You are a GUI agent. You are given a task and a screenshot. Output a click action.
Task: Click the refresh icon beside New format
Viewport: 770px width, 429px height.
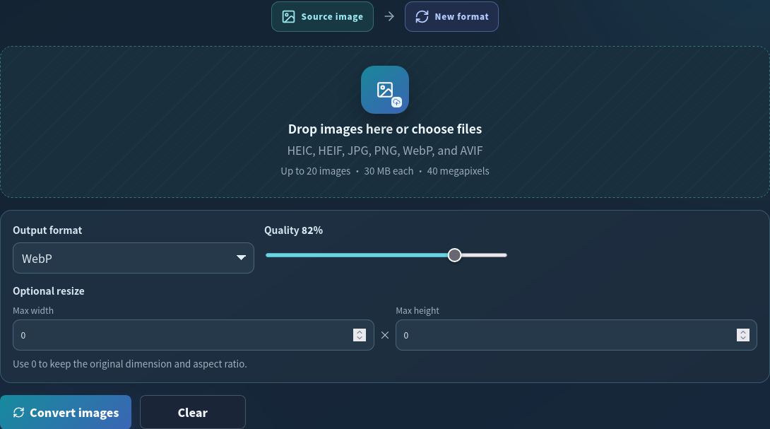pyautogui.click(x=422, y=17)
